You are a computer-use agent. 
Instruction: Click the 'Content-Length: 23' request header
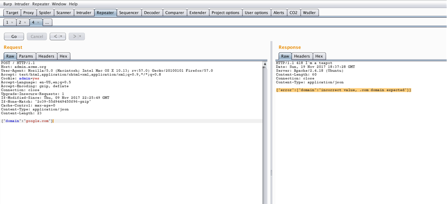(21, 113)
